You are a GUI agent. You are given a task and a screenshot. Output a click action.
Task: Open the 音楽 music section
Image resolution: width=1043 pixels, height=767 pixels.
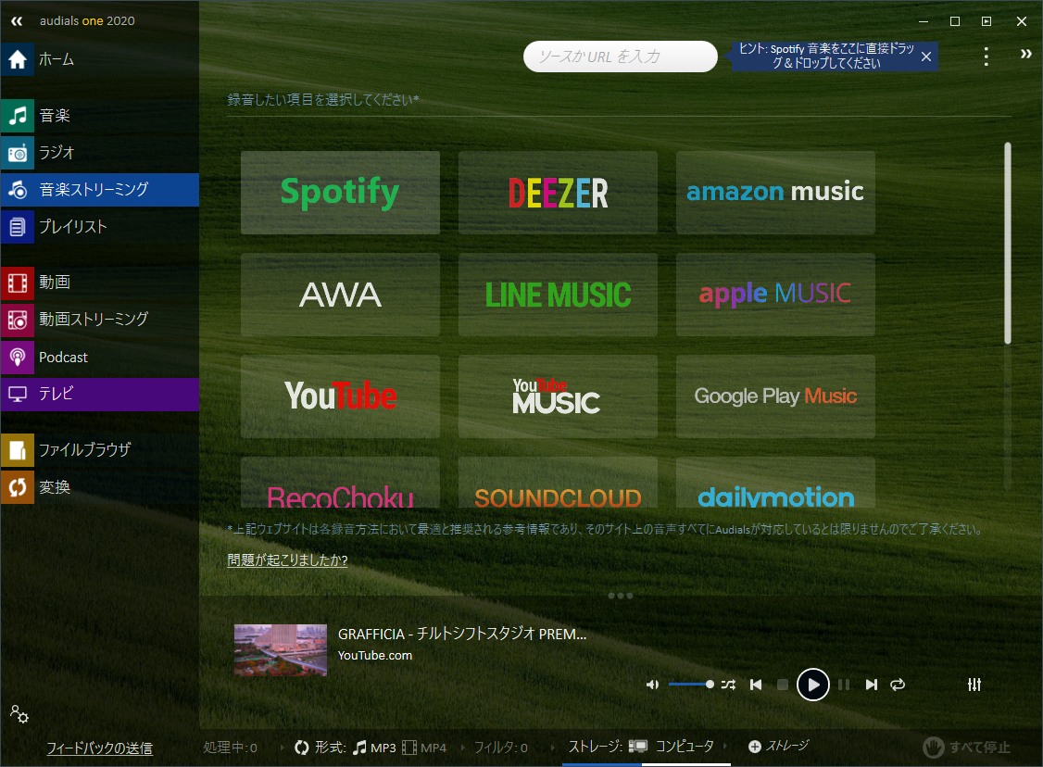tap(100, 115)
